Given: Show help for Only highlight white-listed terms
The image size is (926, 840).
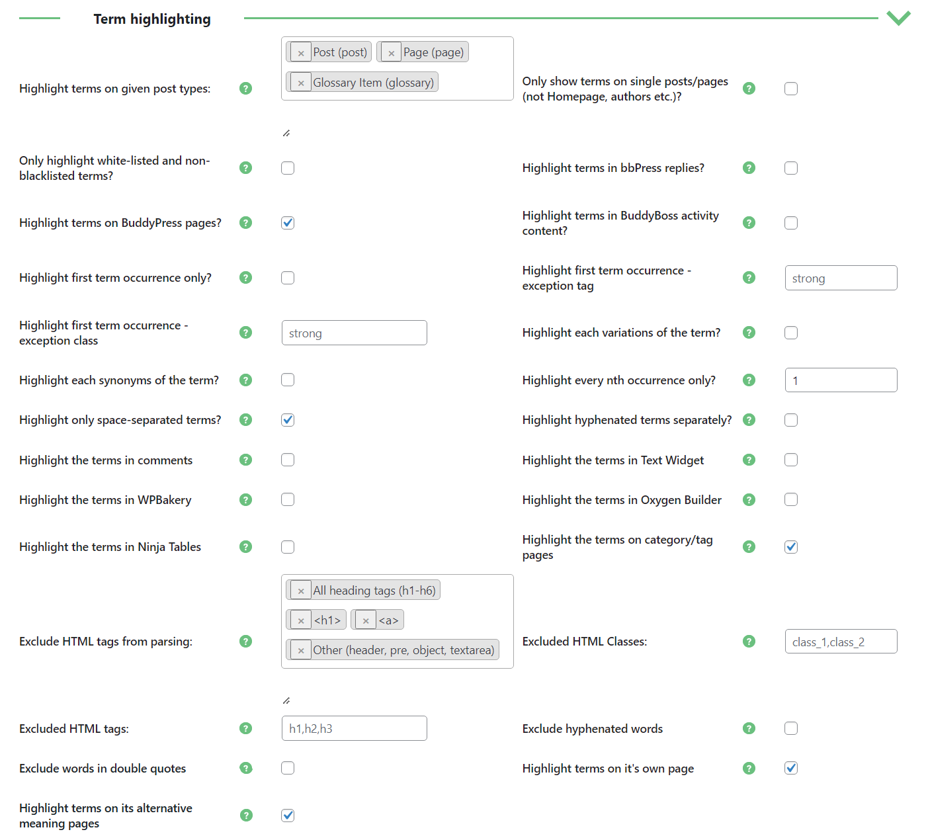Looking at the screenshot, I should [245, 167].
